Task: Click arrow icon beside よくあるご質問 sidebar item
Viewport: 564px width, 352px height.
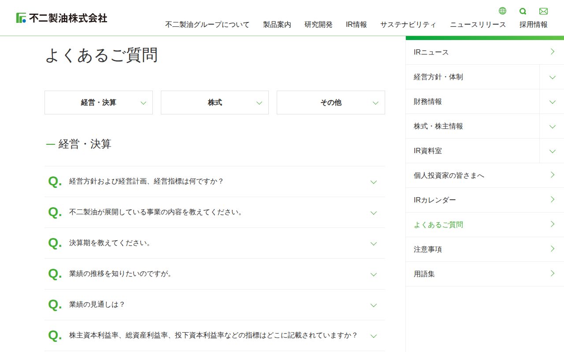Action: coord(553,224)
